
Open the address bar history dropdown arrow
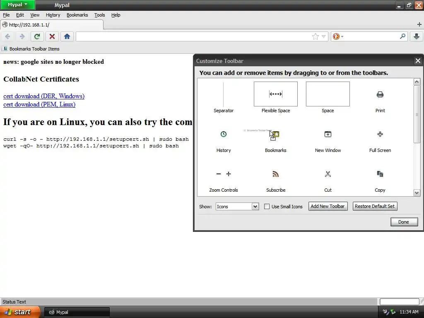[323, 36]
